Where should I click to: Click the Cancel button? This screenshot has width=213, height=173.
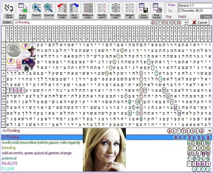tap(200, 23)
